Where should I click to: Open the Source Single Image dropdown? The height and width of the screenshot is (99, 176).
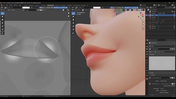tap(167, 81)
